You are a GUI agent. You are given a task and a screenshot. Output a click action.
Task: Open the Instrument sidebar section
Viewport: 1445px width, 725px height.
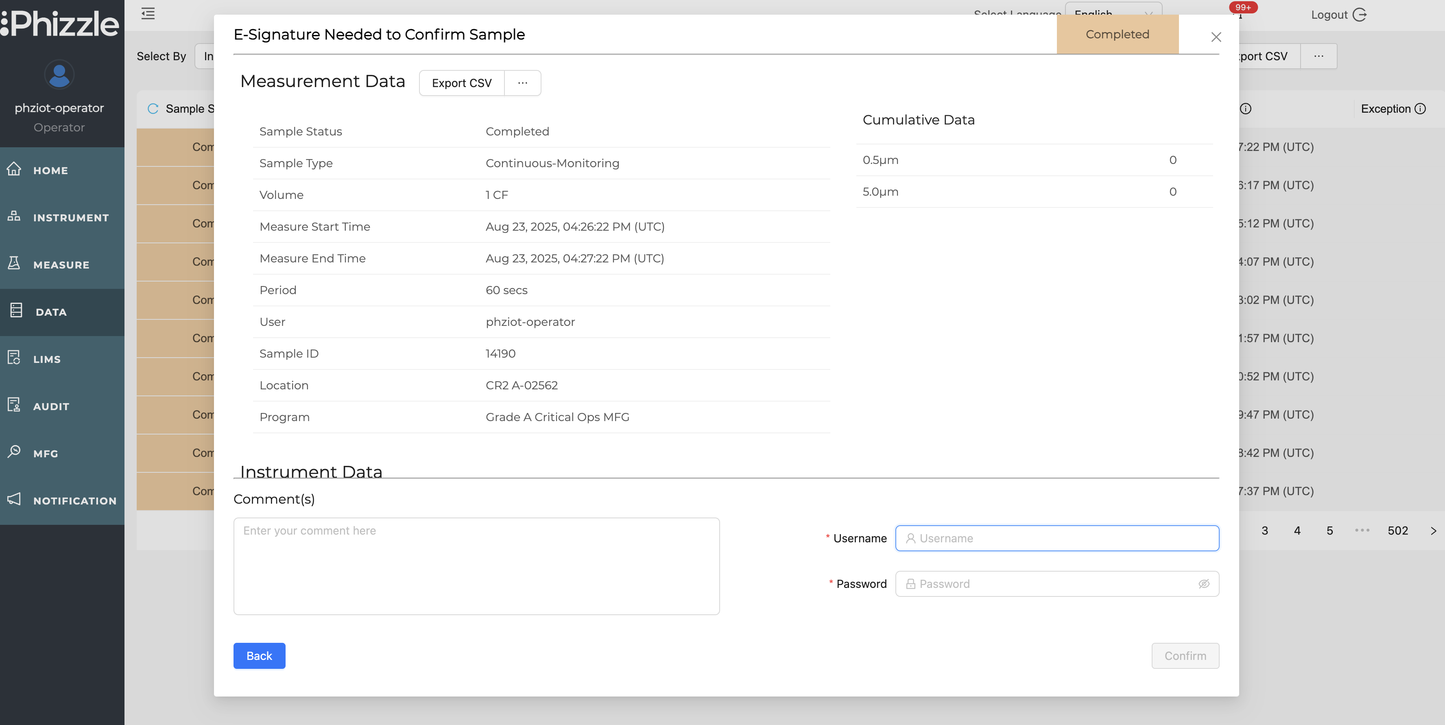coord(62,217)
